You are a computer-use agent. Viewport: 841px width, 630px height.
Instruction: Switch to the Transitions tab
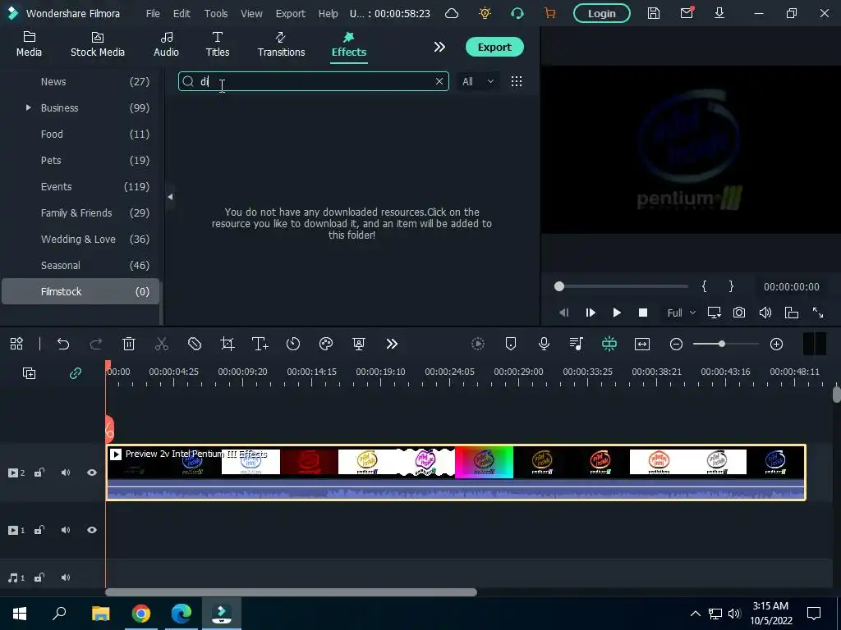pyautogui.click(x=281, y=44)
